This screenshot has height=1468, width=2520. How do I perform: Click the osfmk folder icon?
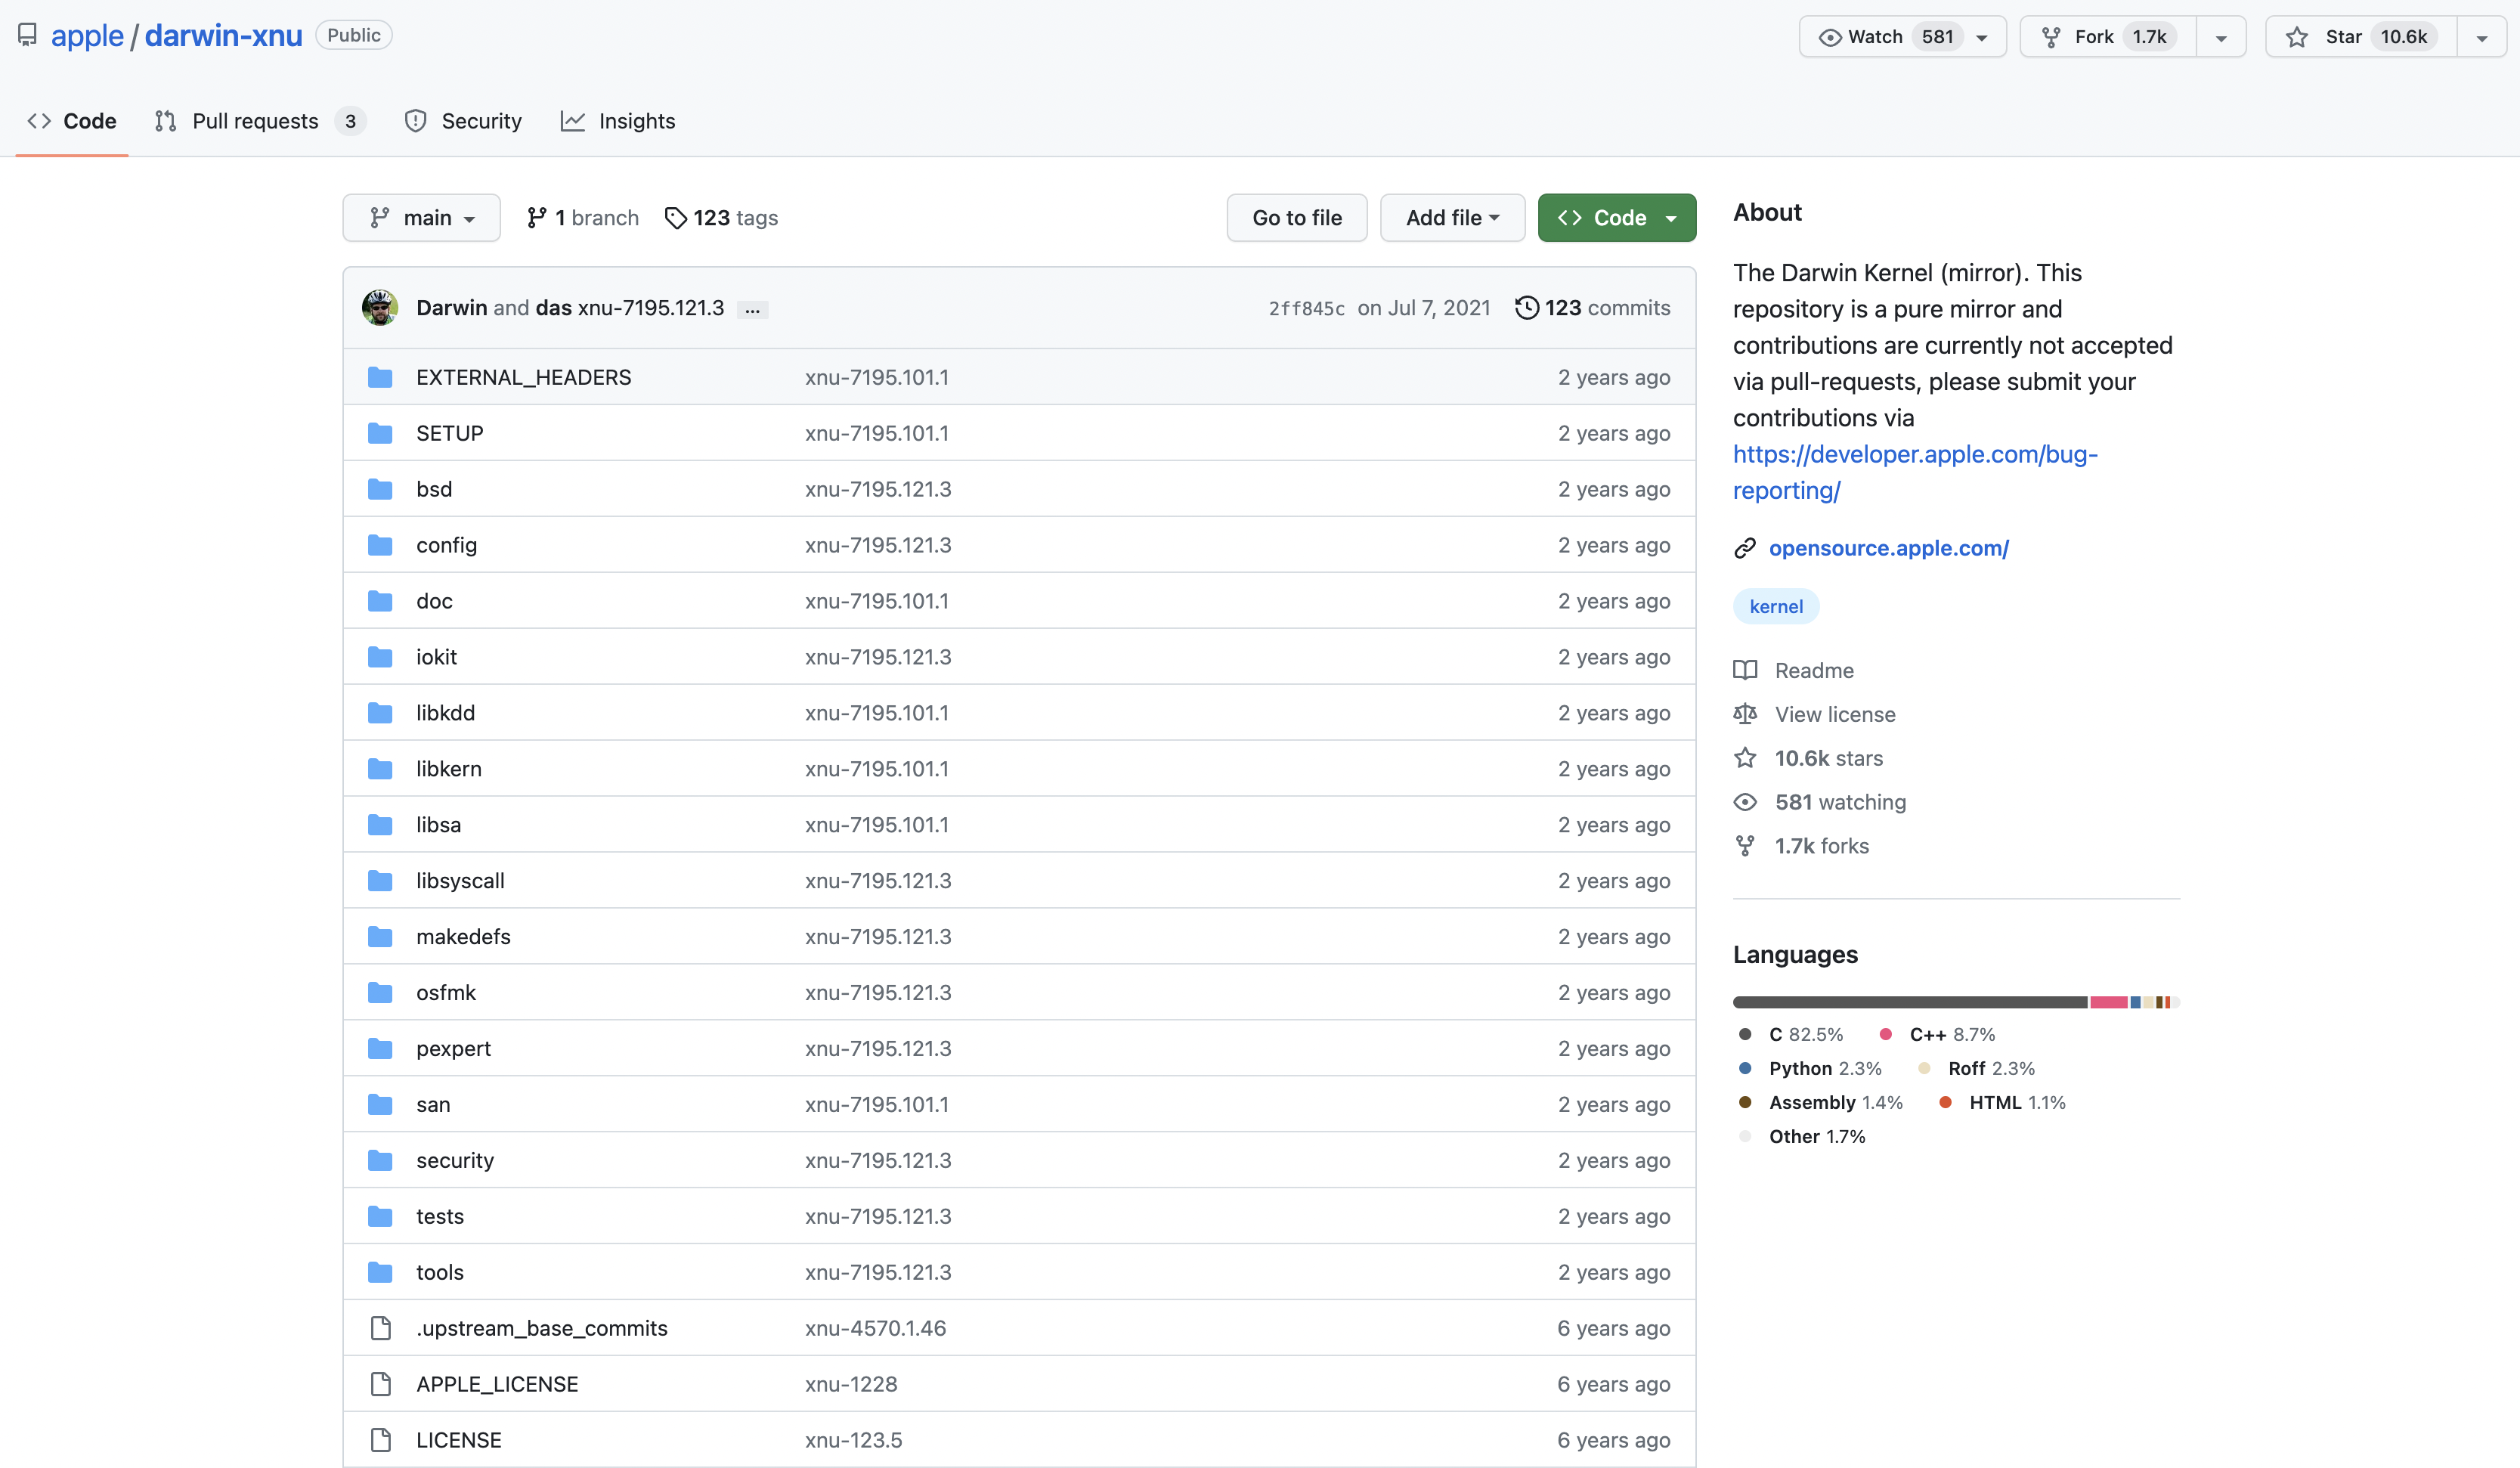380,993
